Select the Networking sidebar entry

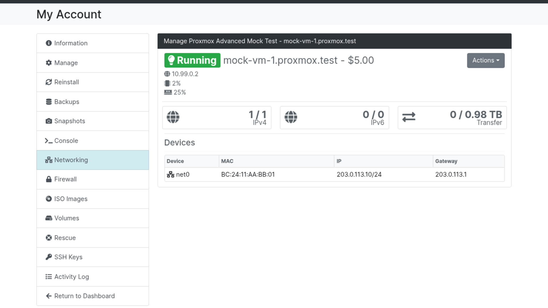click(x=92, y=160)
